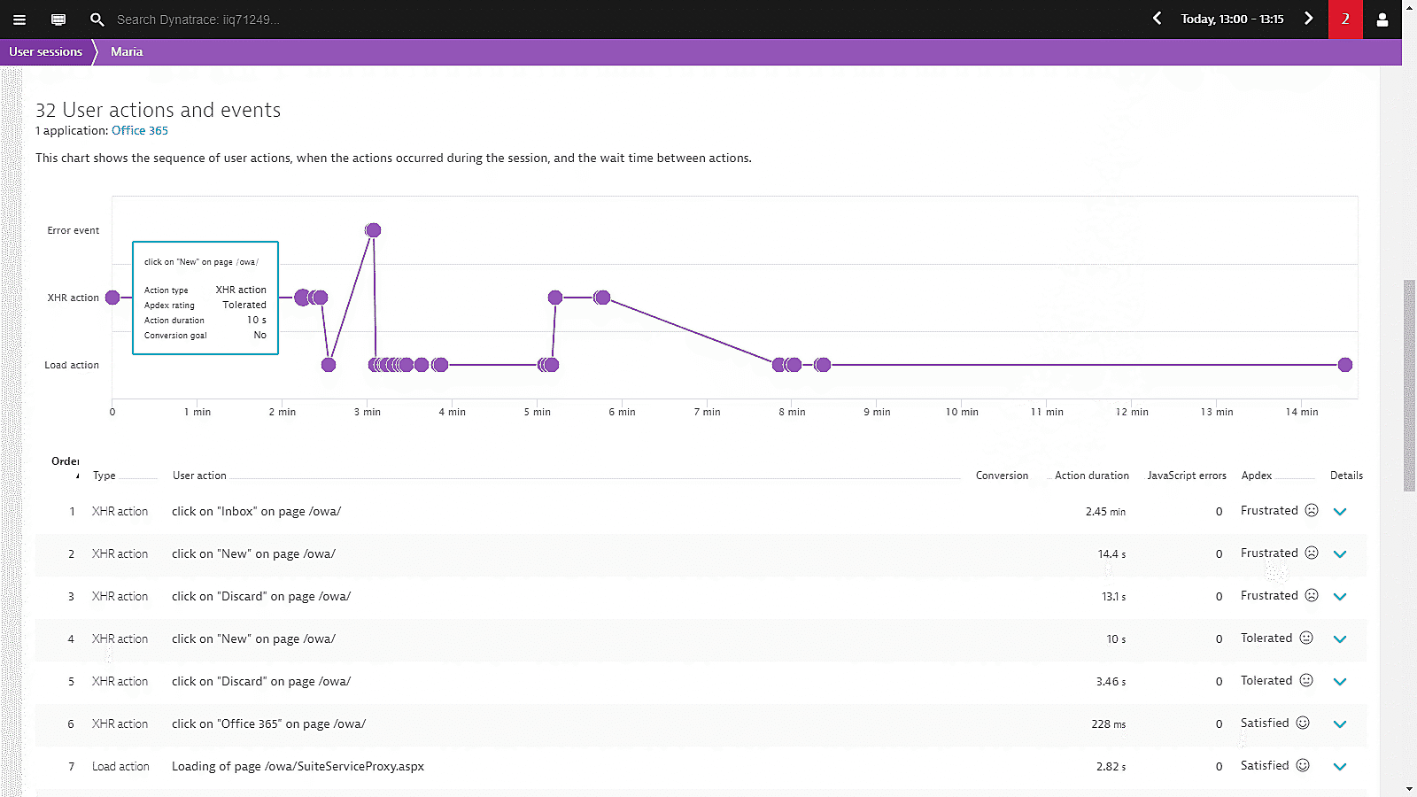Open the chat messages icon in top bar
This screenshot has width=1417, height=797.
58,19
